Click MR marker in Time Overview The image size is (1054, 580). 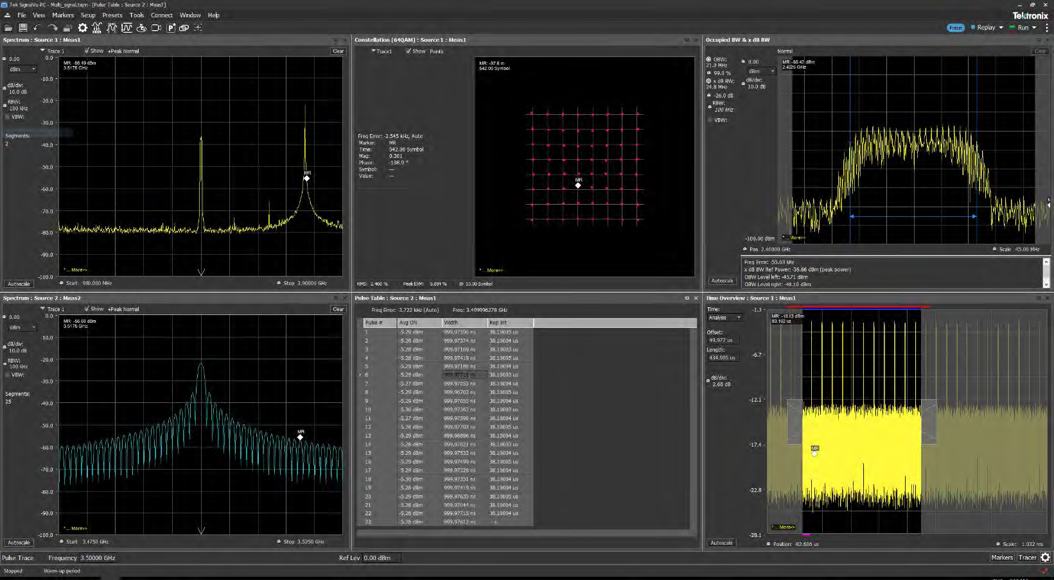pos(814,453)
